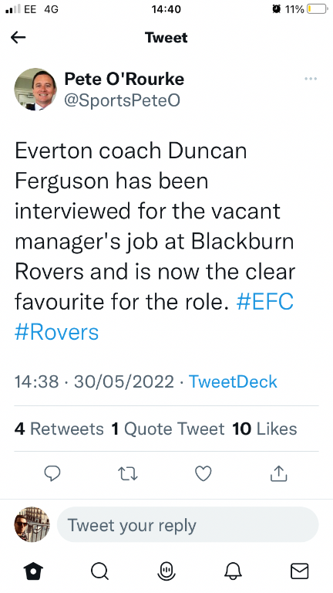This screenshot has width=333, height=593.
Task: Open the #EFC hashtag
Action: (x=265, y=302)
